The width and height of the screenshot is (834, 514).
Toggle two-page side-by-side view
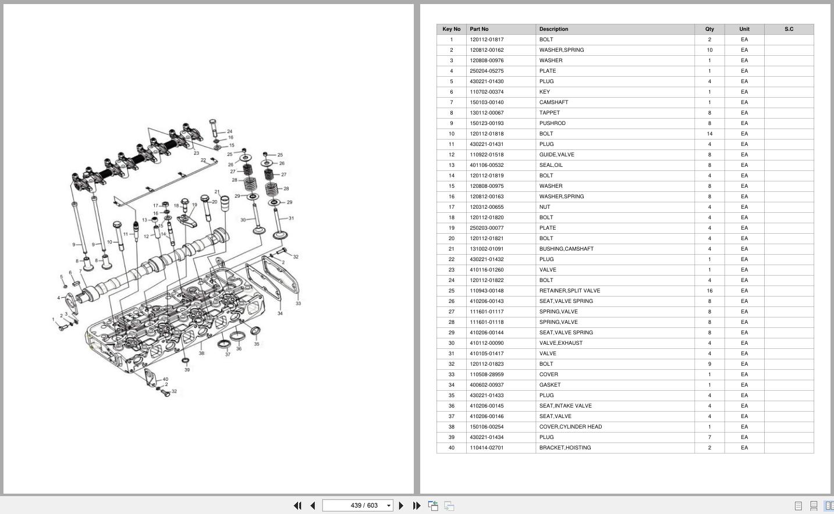[829, 506]
